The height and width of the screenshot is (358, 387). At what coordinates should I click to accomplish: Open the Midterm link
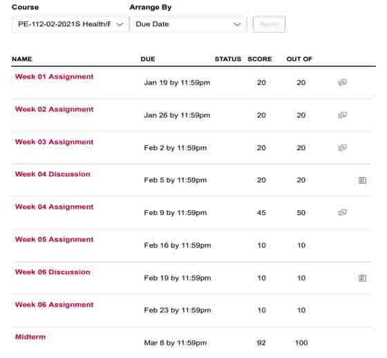pyautogui.click(x=30, y=337)
